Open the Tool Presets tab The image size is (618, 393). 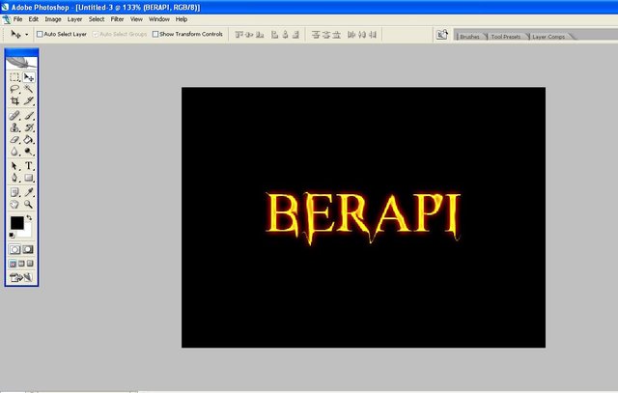point(506,37)
